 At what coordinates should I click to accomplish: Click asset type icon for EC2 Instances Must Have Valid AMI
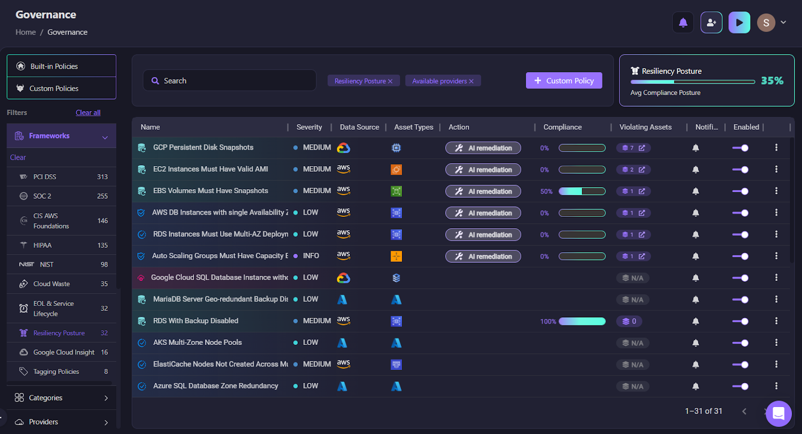click(x=396, y=170)
